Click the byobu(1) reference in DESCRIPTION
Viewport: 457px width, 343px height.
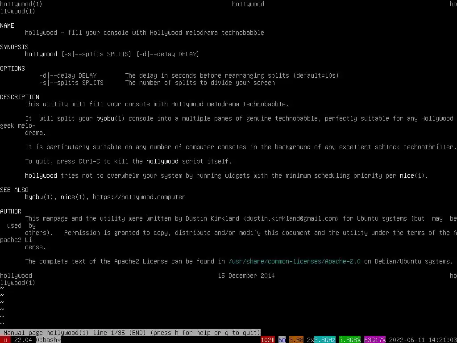[x=111, y=118]
